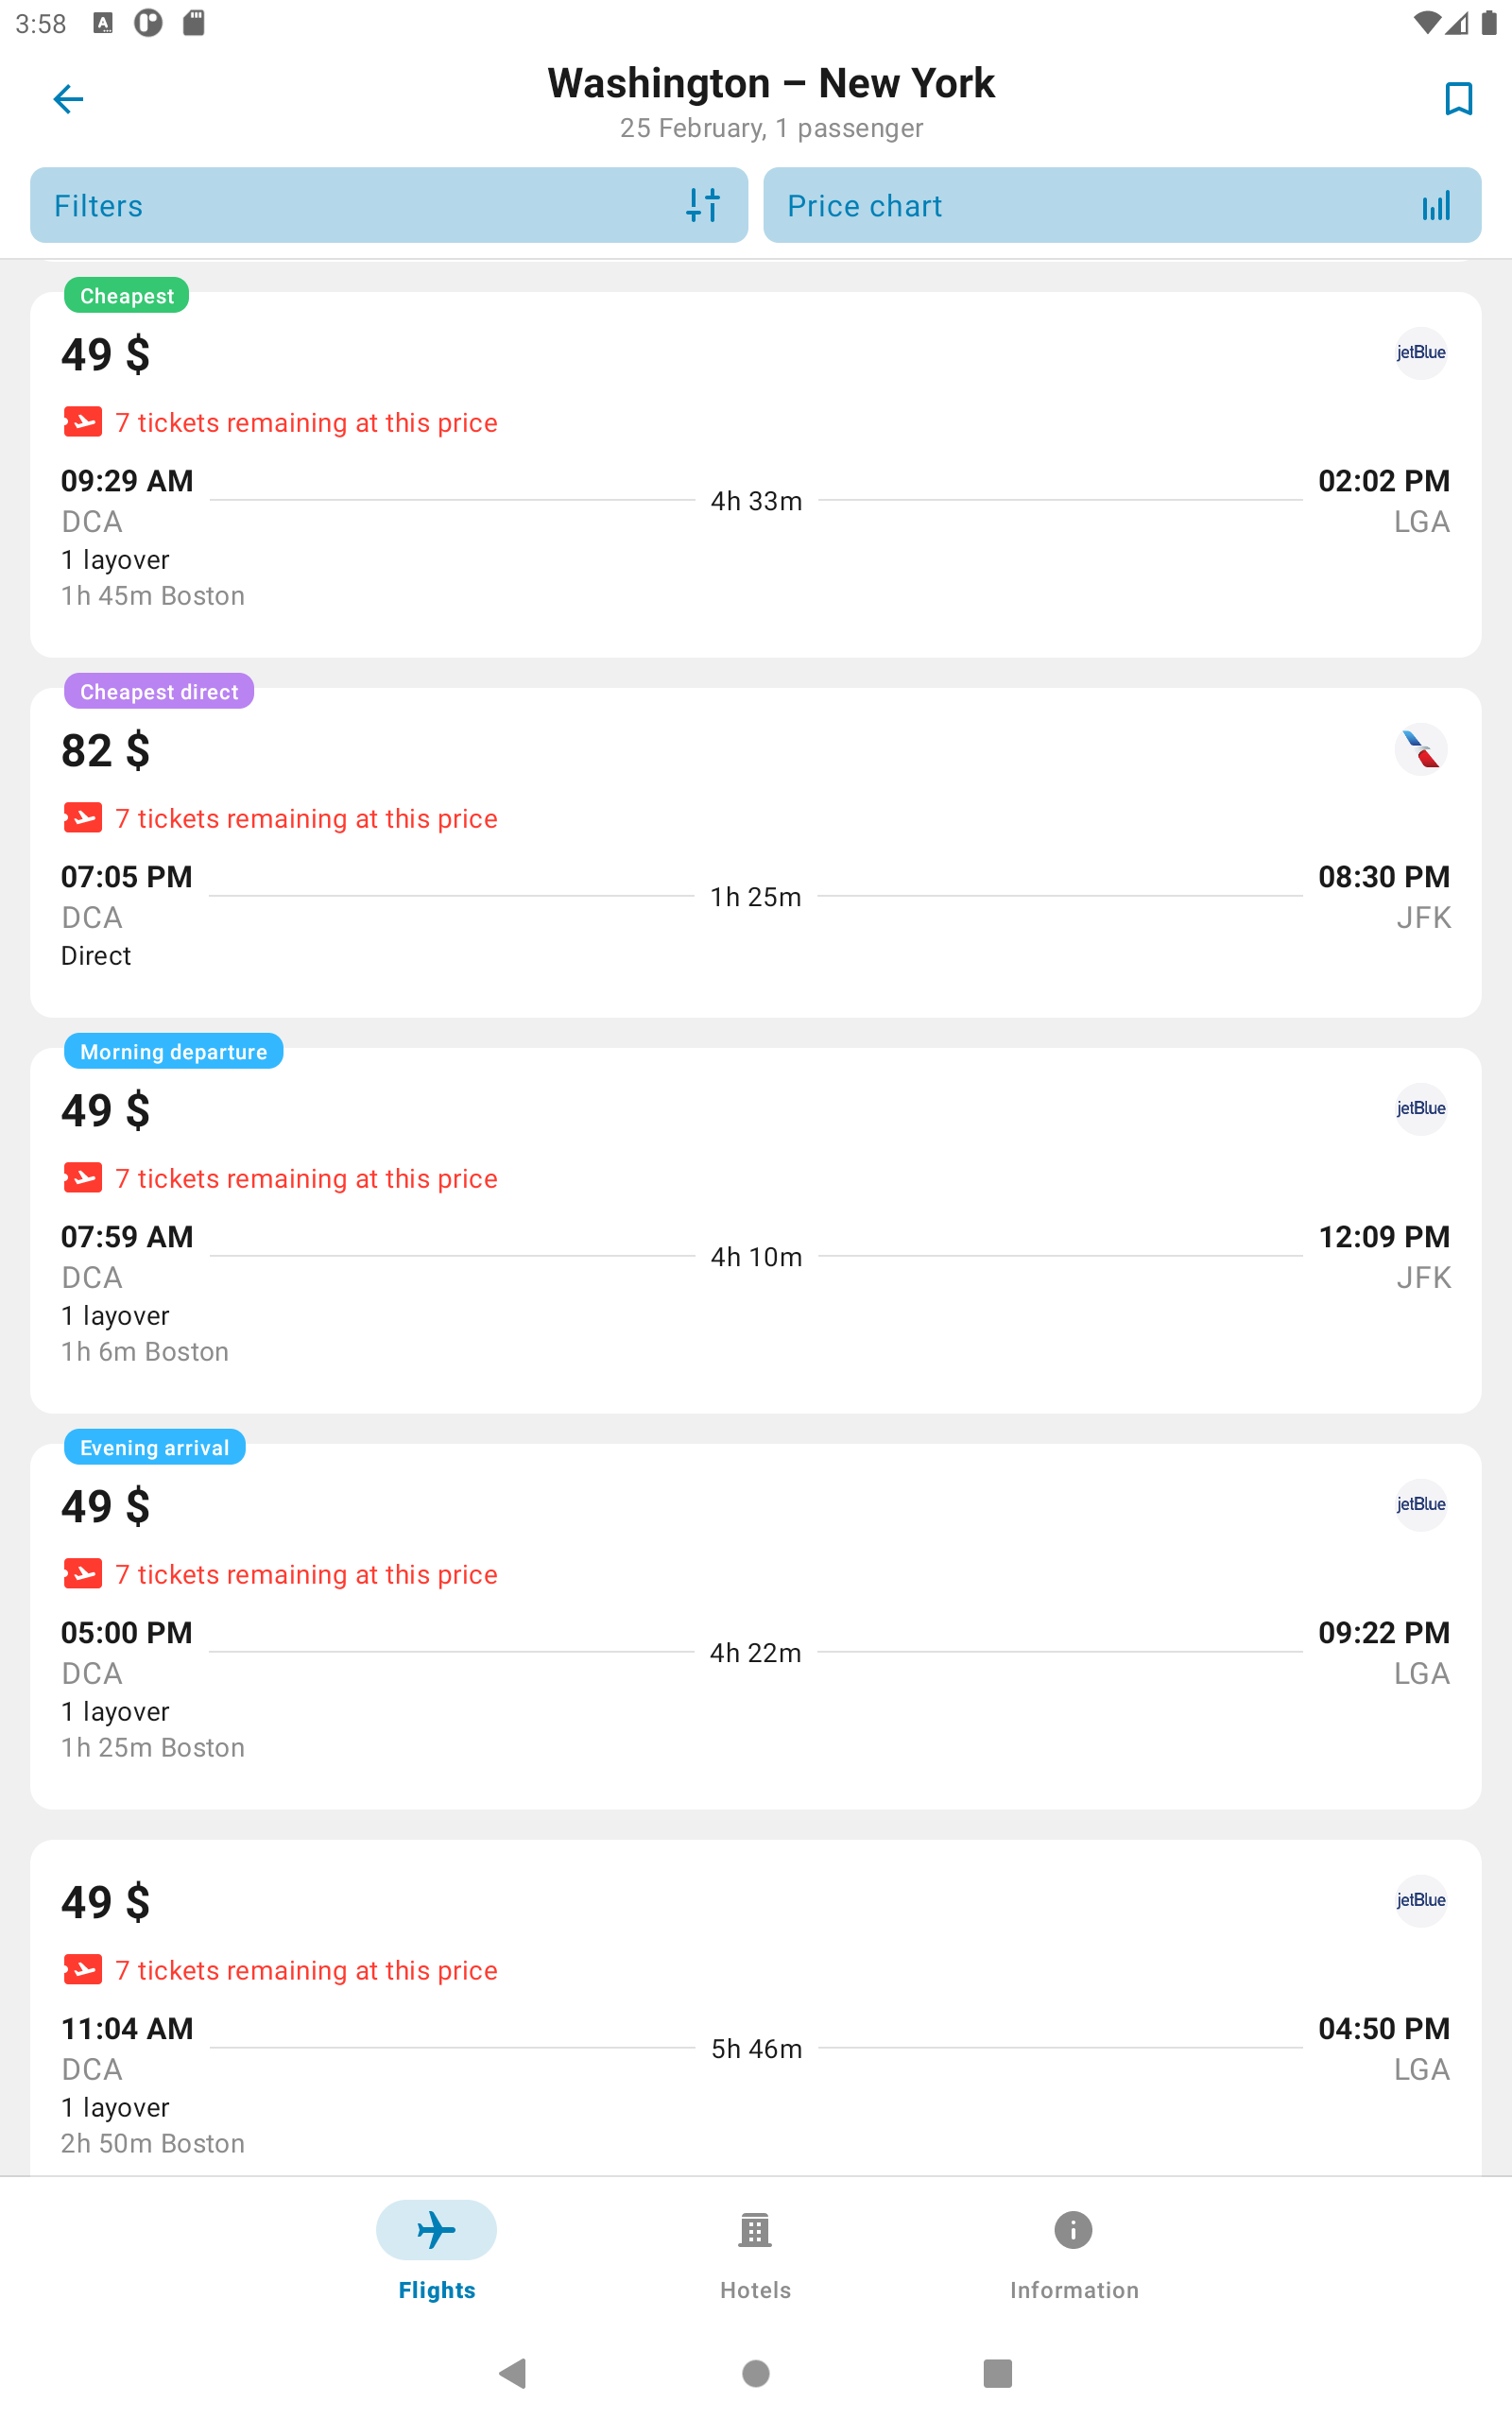The height and width of the screenshot is (2419, 1512).
Task: Tap the Evening arrival badge
Action: (x=154, y=1447)
